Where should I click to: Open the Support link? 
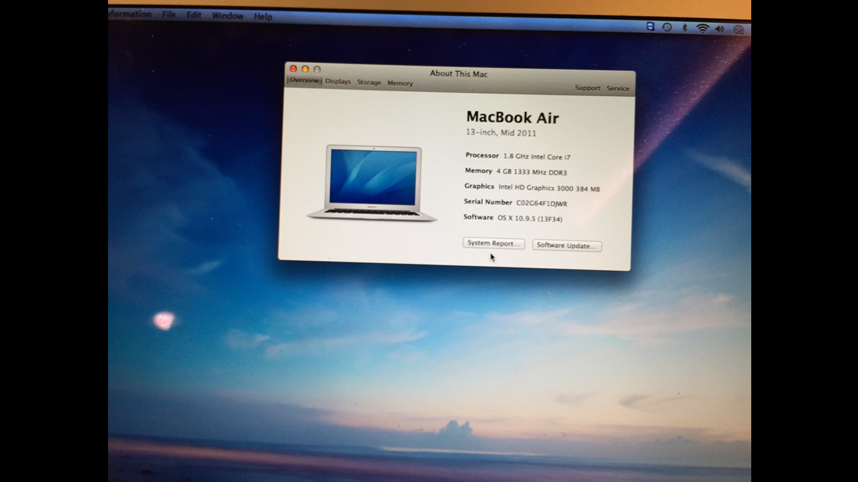tap(587, 88)
